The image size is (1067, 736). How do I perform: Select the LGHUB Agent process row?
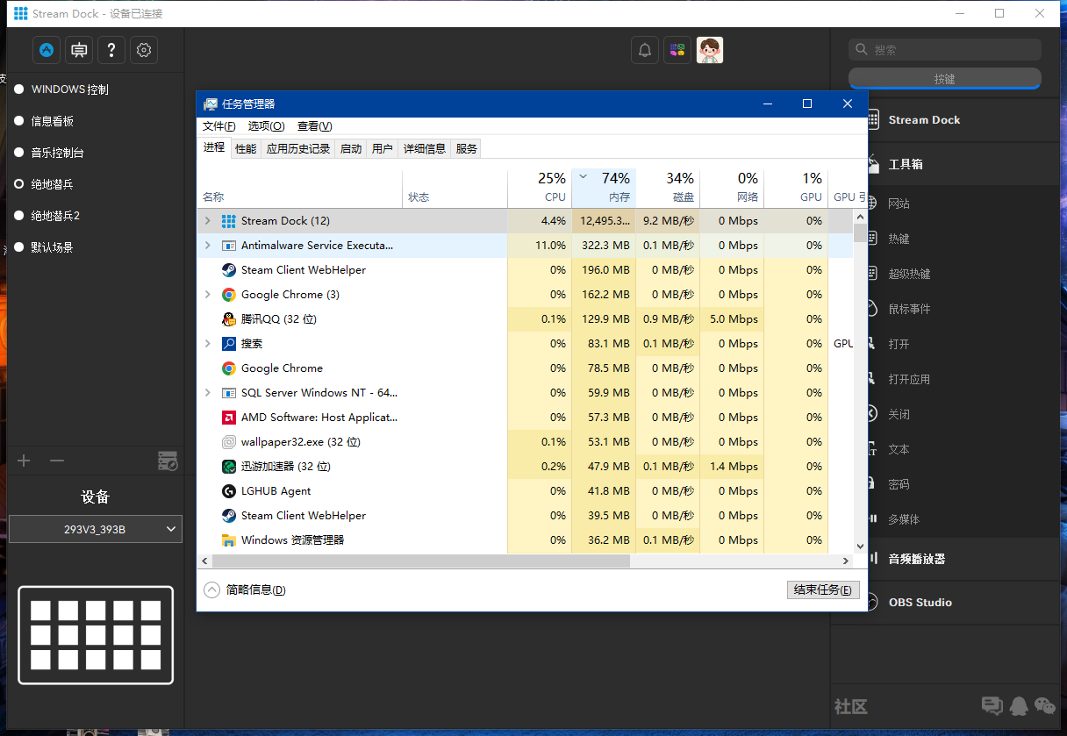(526, 491)
